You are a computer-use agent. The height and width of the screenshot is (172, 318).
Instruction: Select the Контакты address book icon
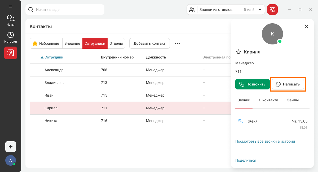[11, 53]
